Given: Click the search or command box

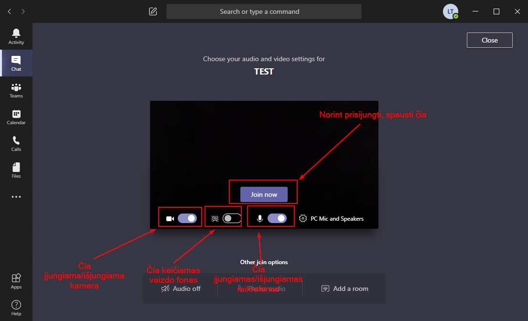Looking at the screenshot, I should click(264, 11).
